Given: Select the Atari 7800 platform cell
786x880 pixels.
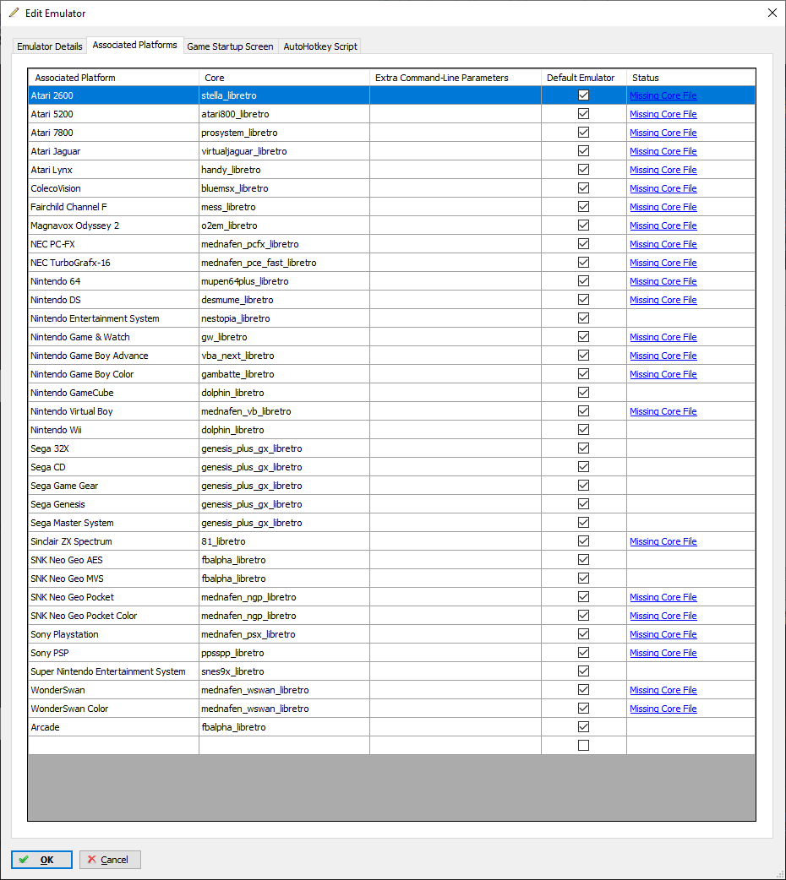Looking at the screenshot, I should coord(113,133).
